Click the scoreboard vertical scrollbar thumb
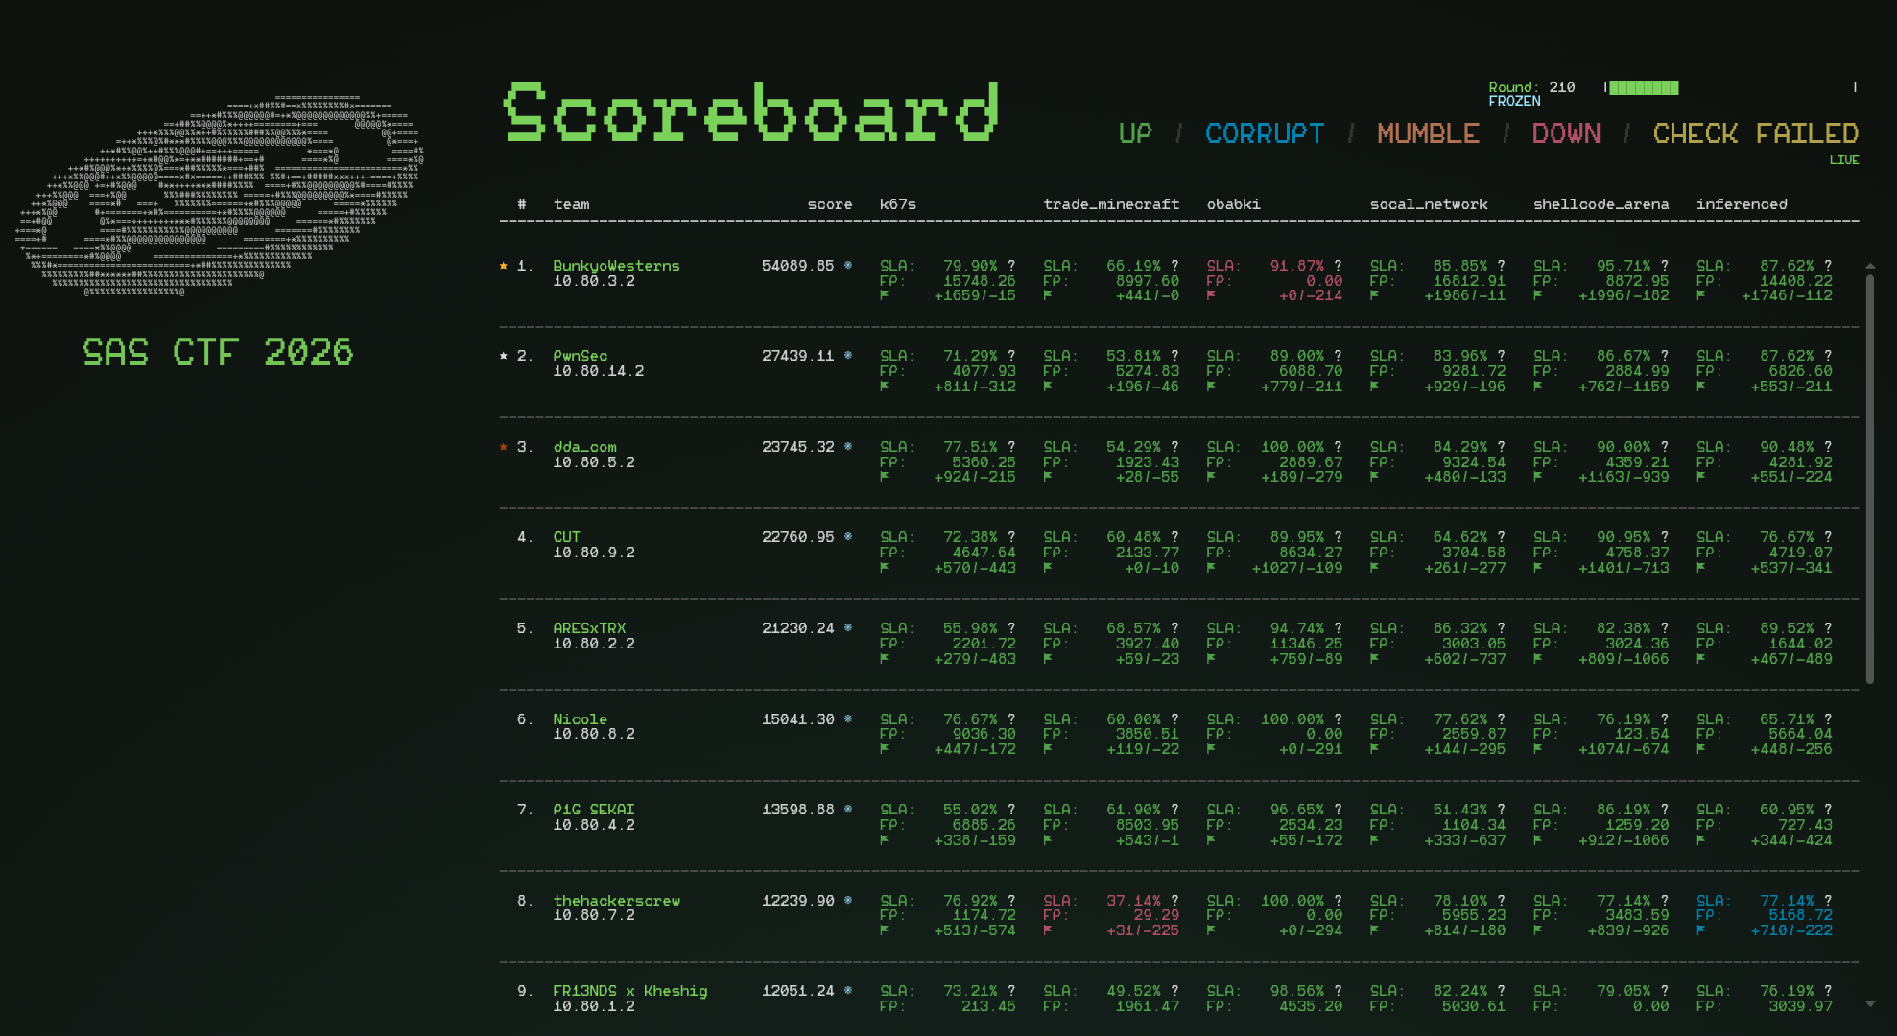This screenshot has height=1036, width=1897. (x=1869, y=479)
